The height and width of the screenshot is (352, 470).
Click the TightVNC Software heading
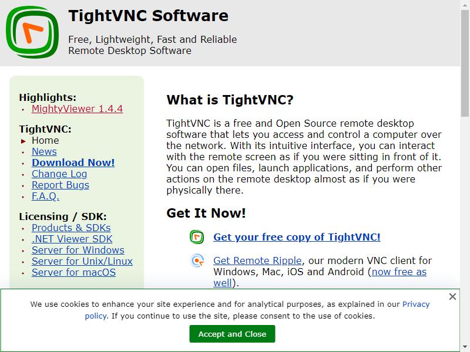[148, 16]
